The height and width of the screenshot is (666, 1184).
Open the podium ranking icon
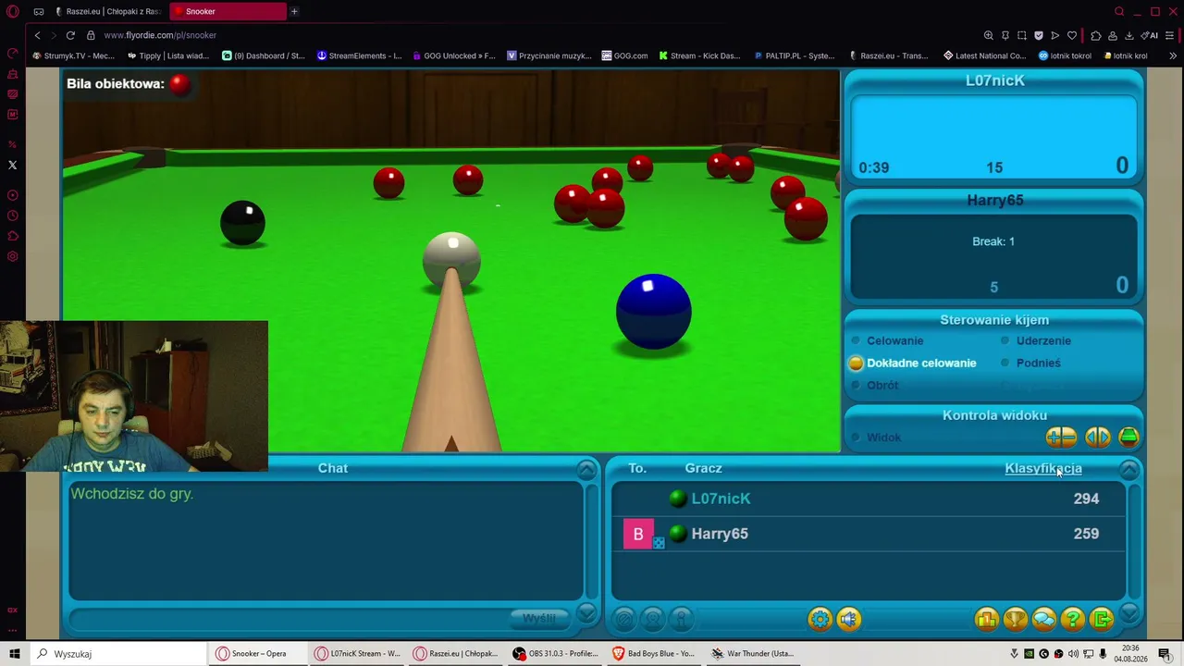(x=986, y=619)
